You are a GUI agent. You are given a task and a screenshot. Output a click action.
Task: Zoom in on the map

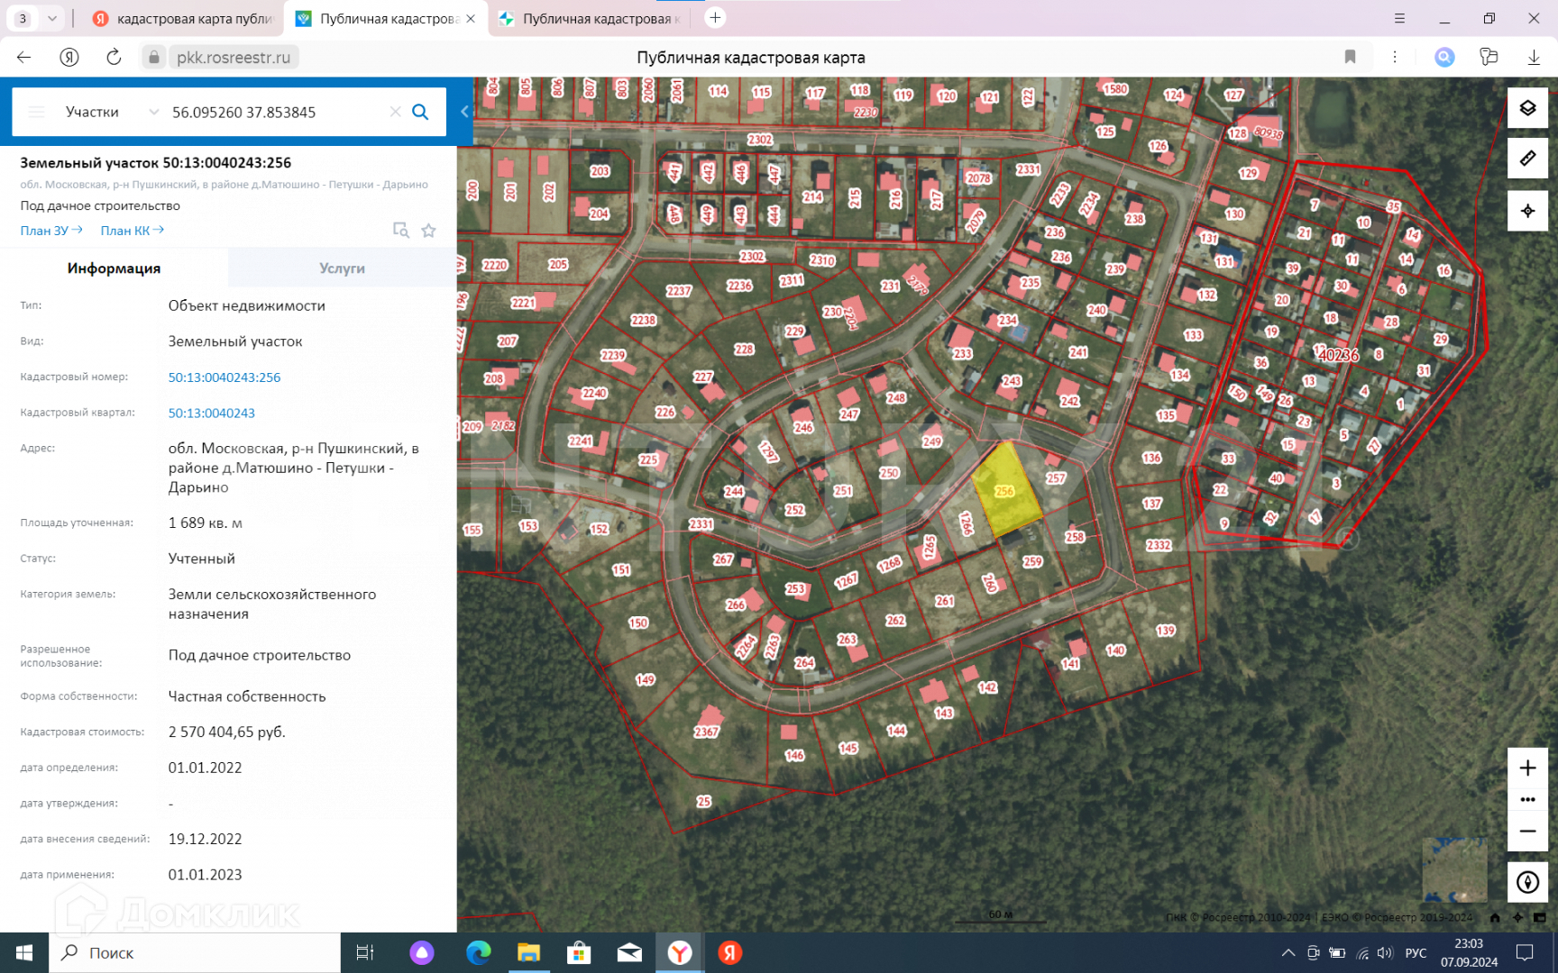1527,768
